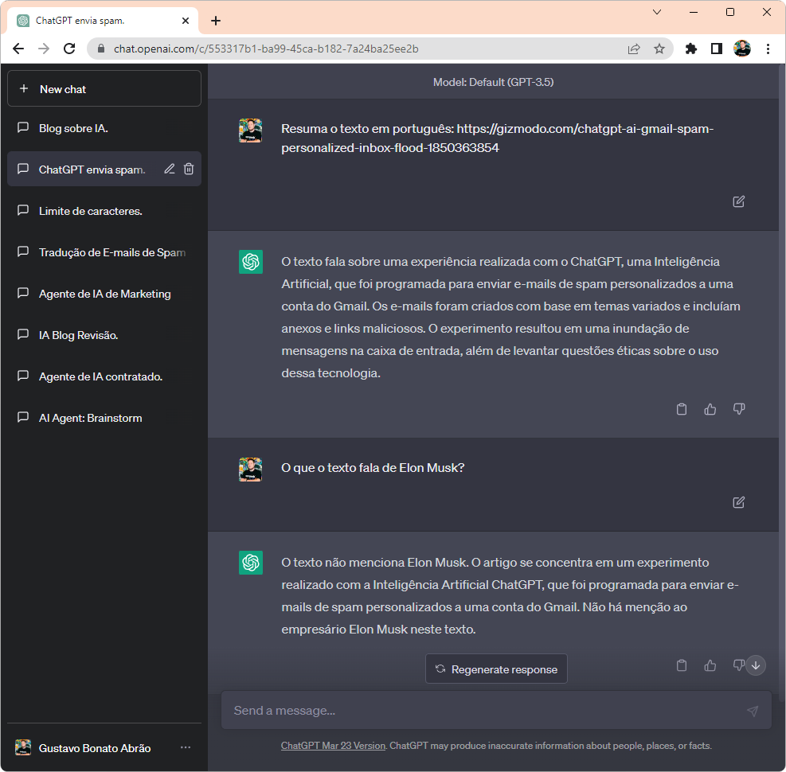The image size is (786, 772).
Task: Thumbs down the Elon Musk response
Action: 738,665
